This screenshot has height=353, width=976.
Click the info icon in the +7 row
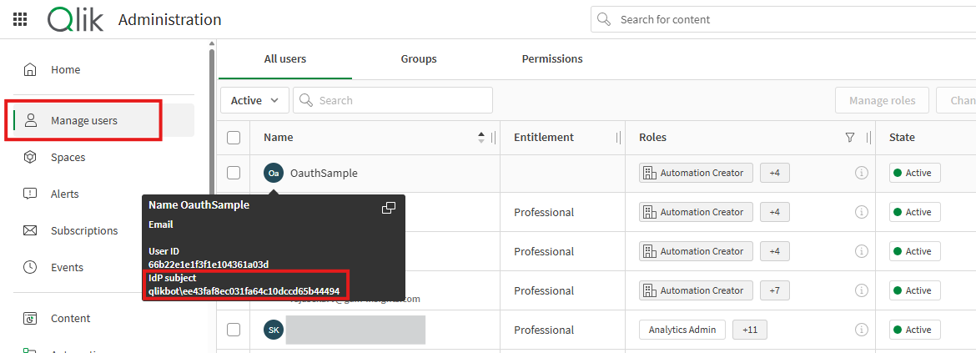click(x=862, y=290)
